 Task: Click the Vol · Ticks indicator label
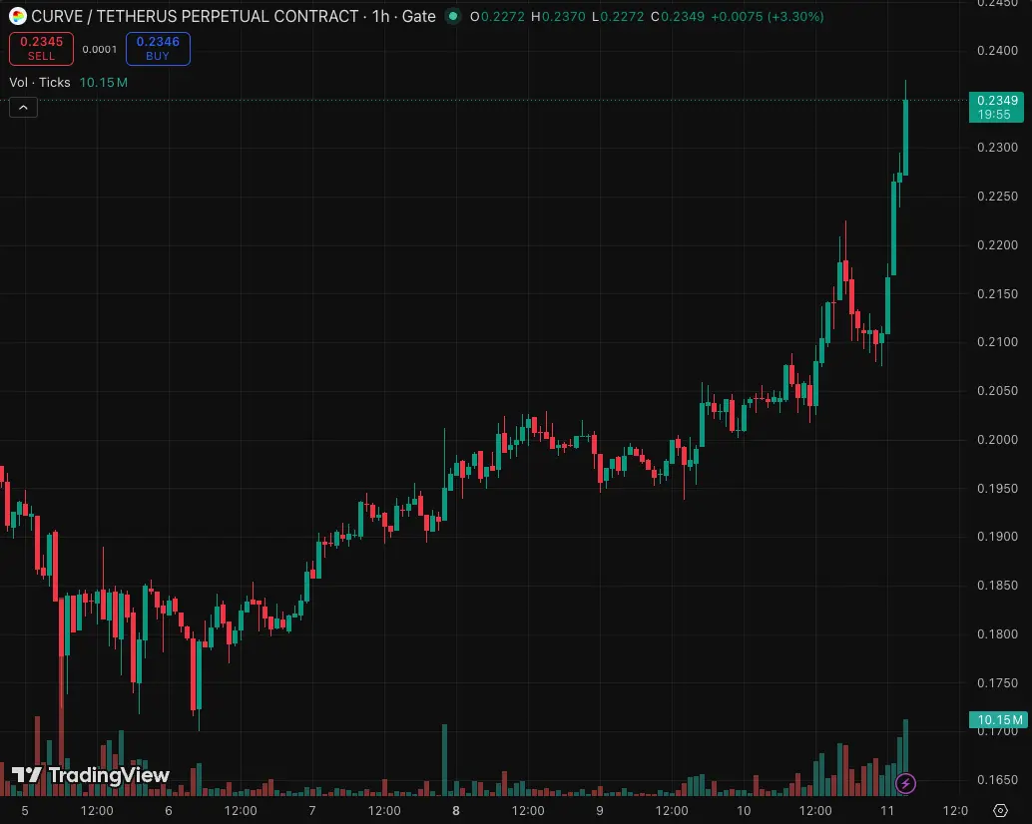pos(40,82)
